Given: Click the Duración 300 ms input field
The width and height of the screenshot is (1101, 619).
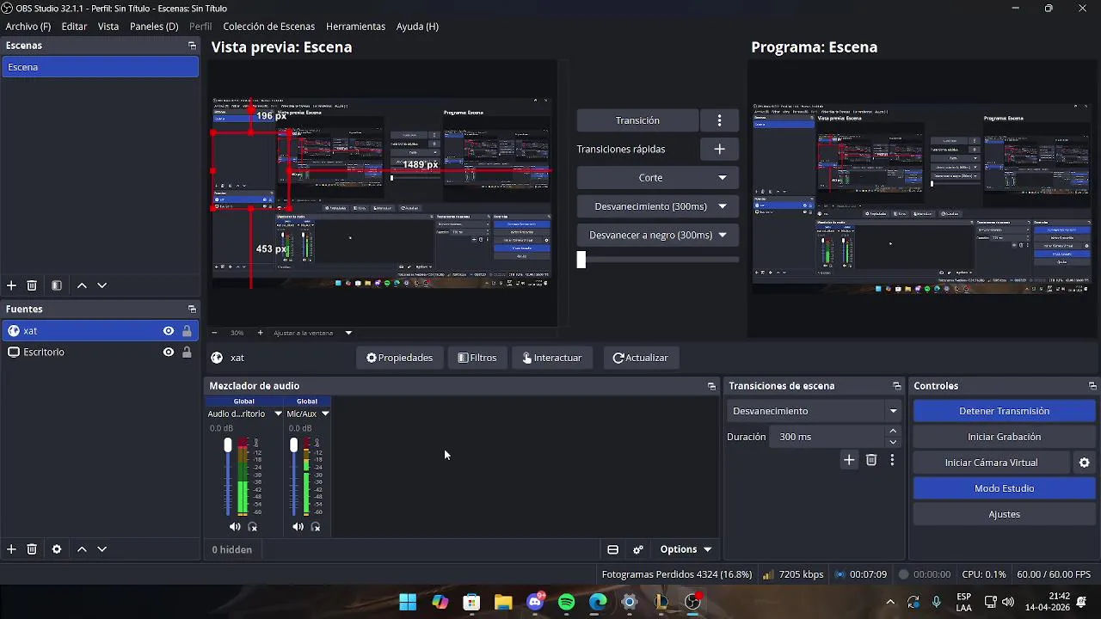Looking at the screenshot, I should tap(829, 437).
